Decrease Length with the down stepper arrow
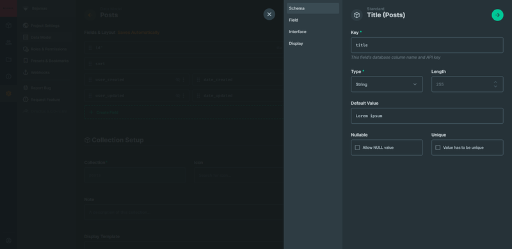The width and height of the screenshot is (512, 249). point(495,86)
